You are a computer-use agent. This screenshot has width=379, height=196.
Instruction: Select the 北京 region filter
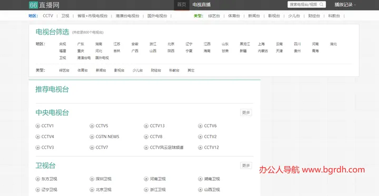171,44
